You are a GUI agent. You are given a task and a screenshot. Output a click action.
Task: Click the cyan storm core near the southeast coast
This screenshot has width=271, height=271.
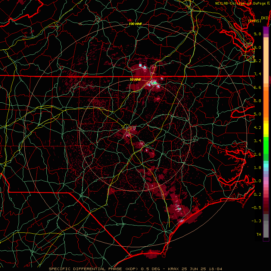tap(179, 209)
